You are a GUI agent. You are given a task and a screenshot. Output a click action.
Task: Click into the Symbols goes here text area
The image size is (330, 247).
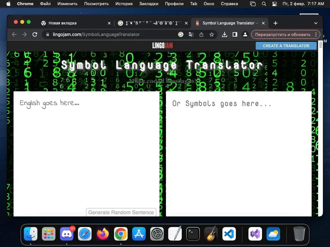(x=239, y=154)
